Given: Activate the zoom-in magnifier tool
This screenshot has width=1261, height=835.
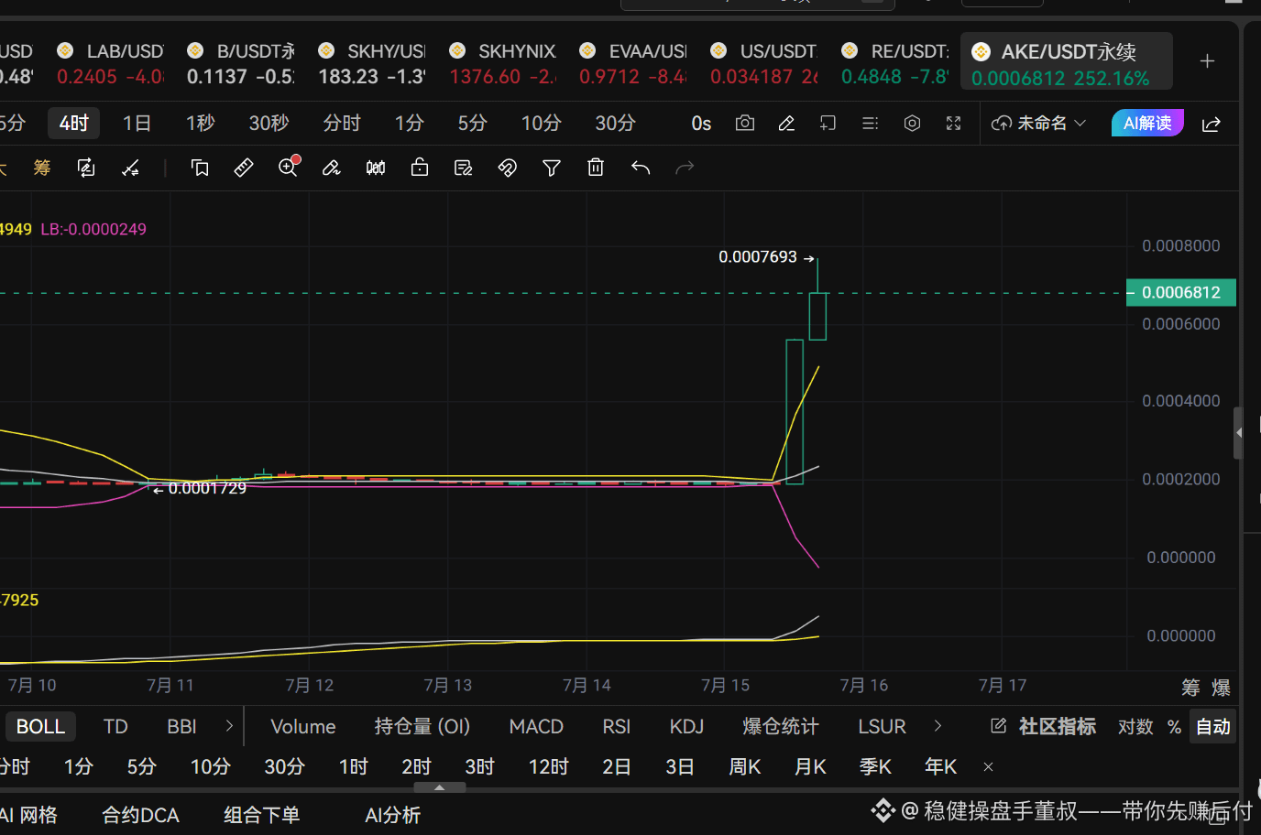Looking at the screenshot, I should pos(289,167).
